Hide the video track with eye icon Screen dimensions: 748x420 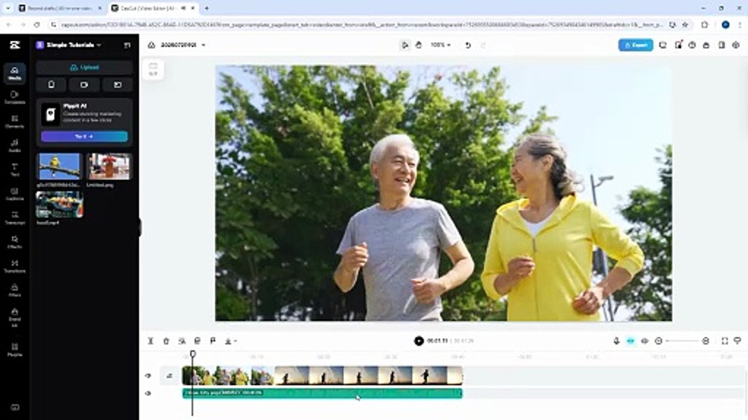(x=148, y=376)
